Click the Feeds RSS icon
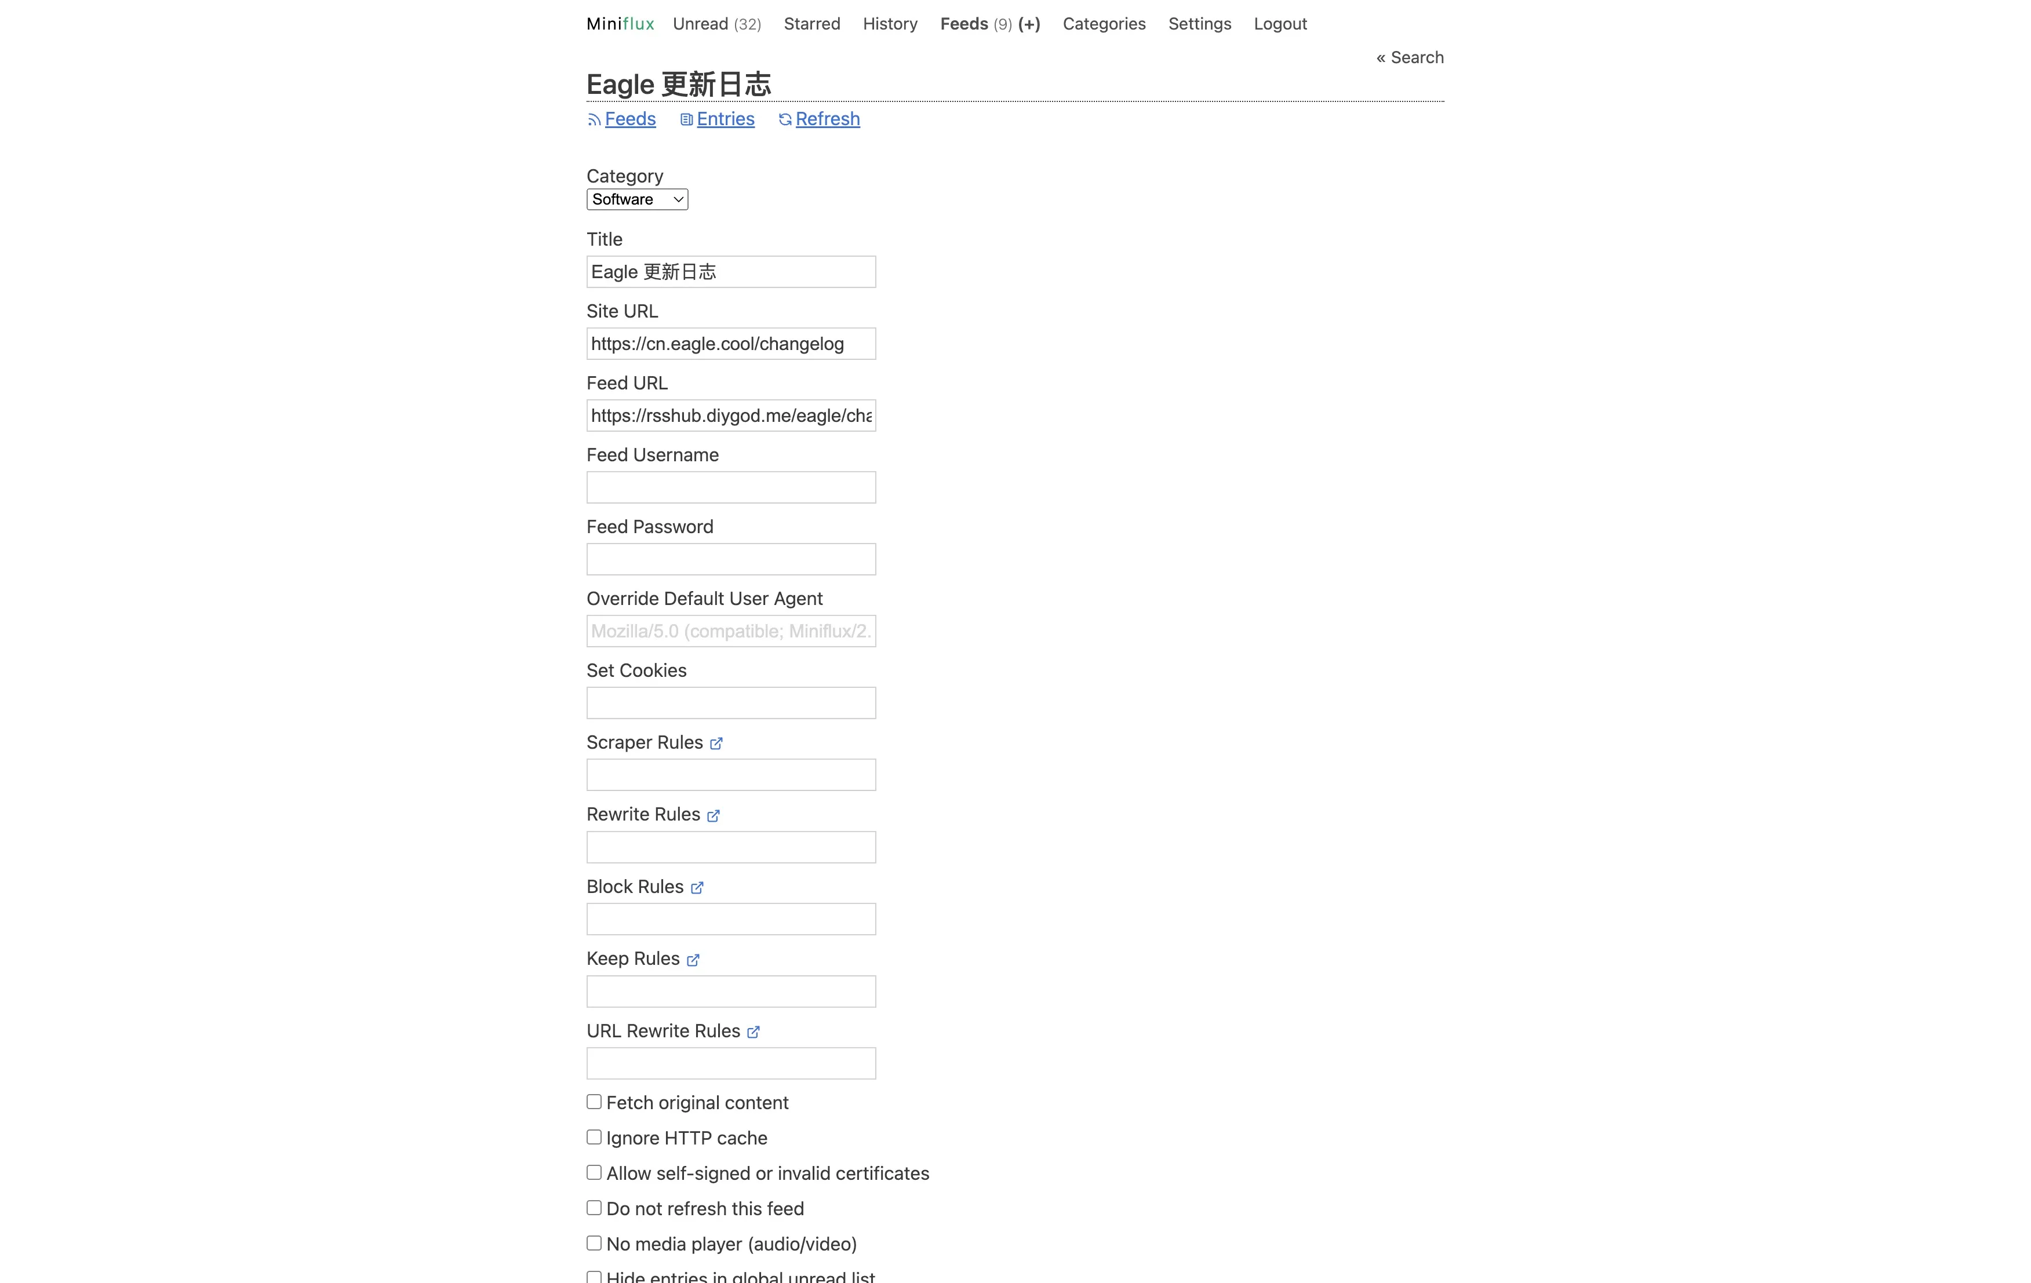The image size is (2031, 1283). [594, 120]
